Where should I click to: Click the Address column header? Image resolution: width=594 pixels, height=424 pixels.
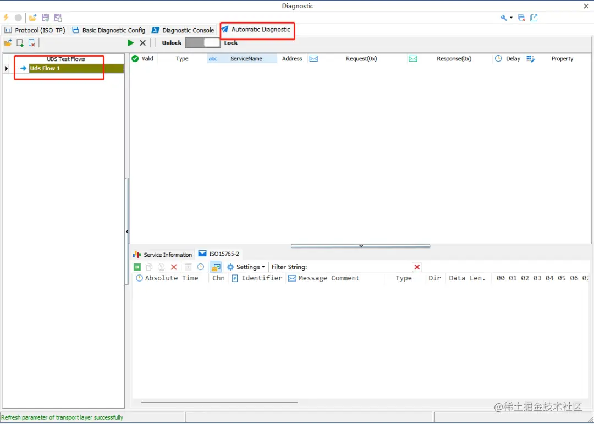coord(292,59)
